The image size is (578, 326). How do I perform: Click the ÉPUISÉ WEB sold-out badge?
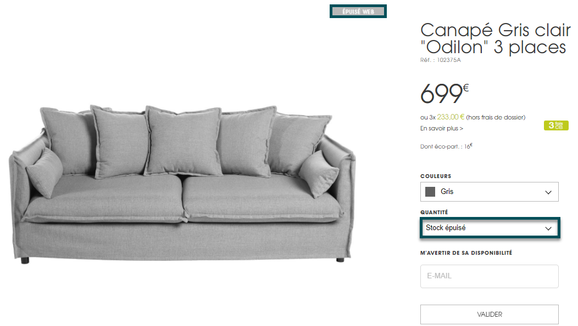pyautogui.click(x=358, y=12)
